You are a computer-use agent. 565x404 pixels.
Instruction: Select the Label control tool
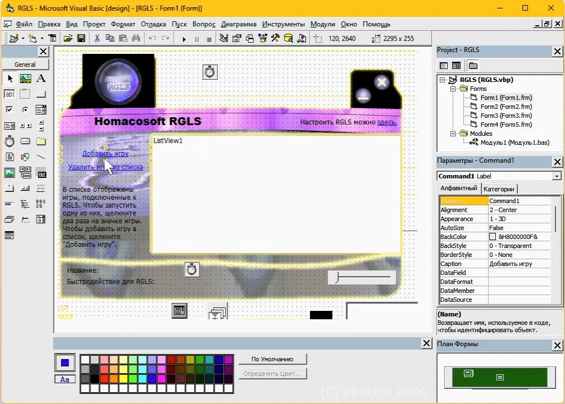click(x=41, y=79)
